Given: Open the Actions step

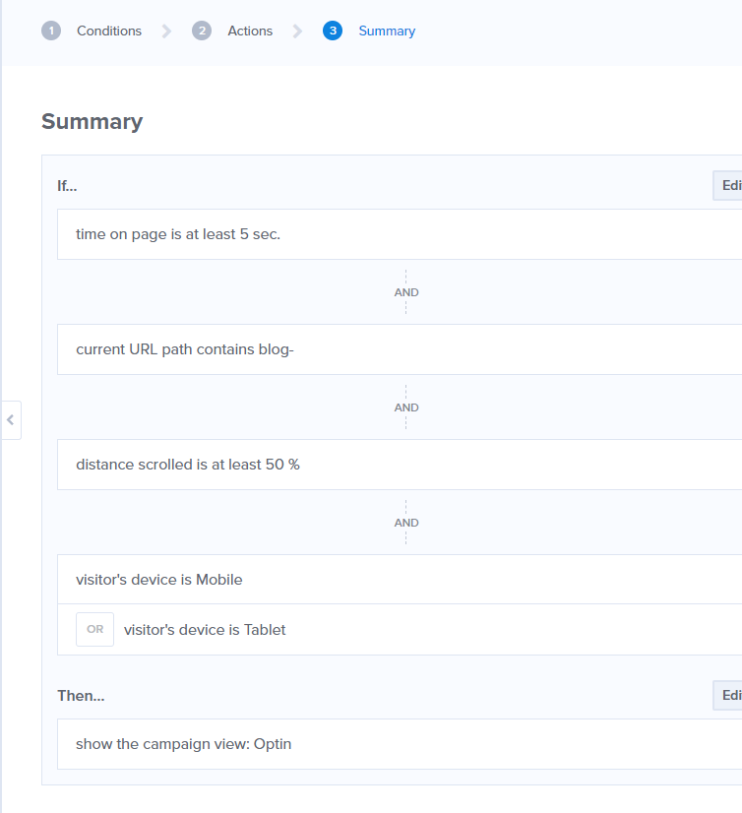Looking at the screenshot, I should coord(250,31).
